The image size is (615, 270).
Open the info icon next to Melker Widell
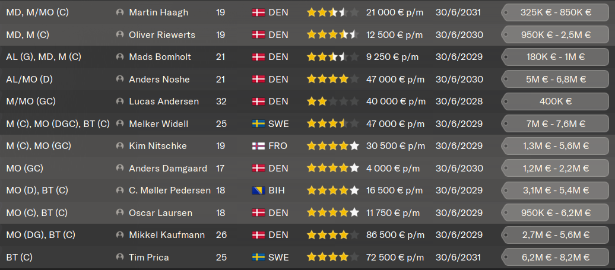(121, 124)
